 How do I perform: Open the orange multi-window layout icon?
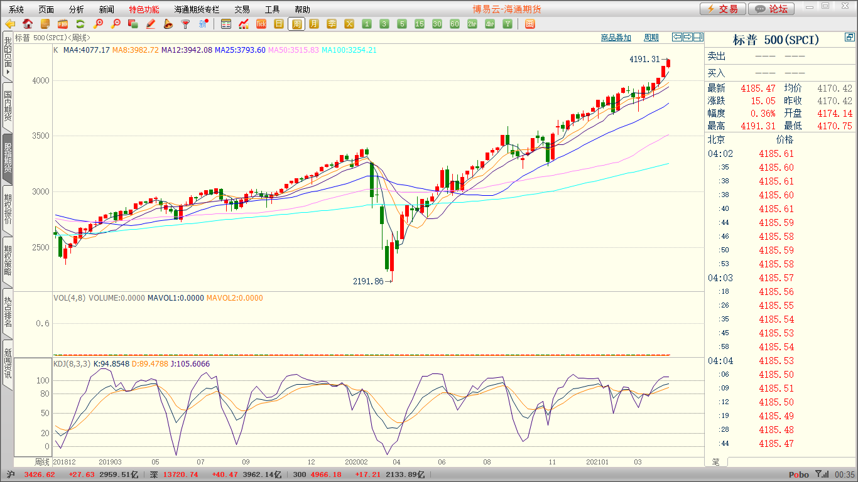coord(529,24)
